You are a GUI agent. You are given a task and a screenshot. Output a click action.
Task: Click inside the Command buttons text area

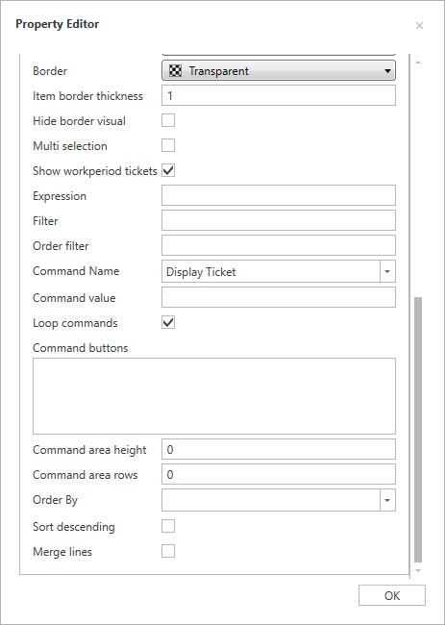pyautogui.click(x=214, y=396)
